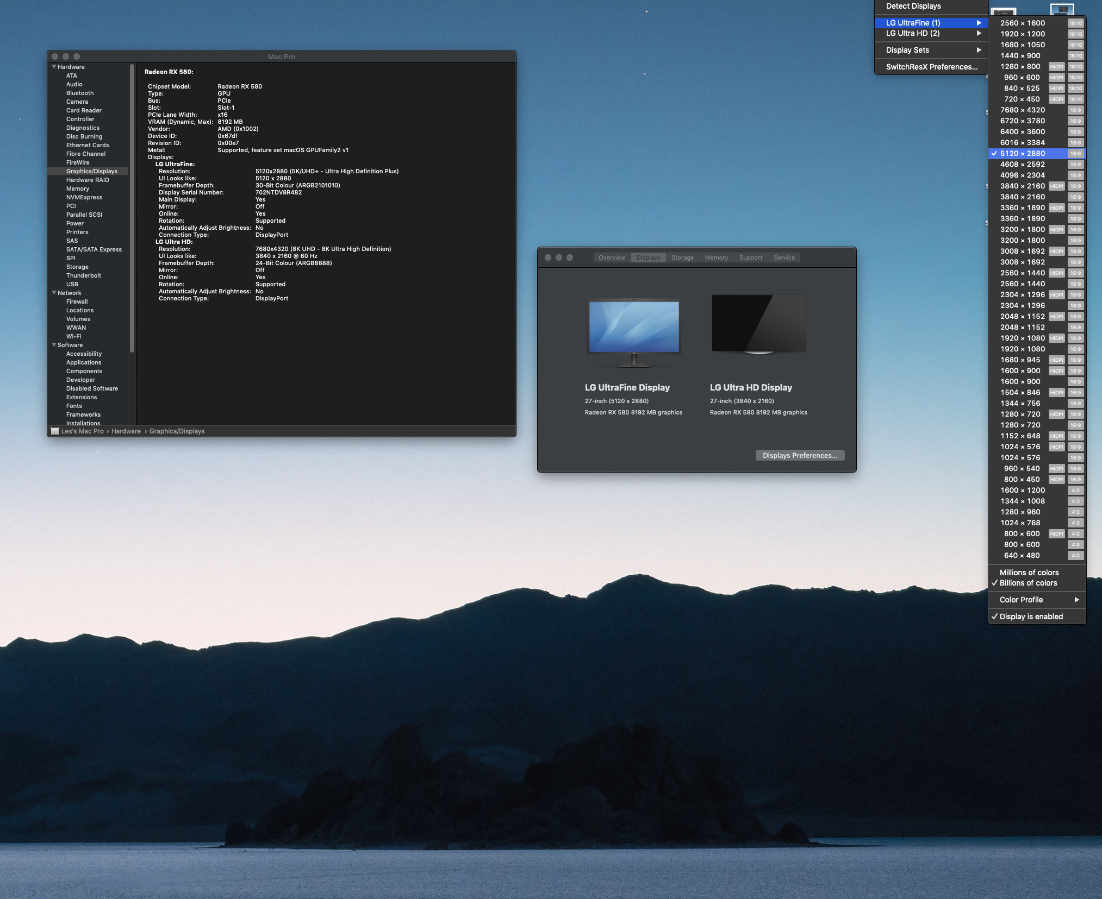This screenshot has height=899, width=1102.
Task: Select Graphics/Displays in the sidebar
Action: 88,171
